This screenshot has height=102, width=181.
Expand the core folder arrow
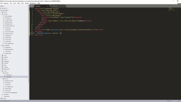coord(1,55)
